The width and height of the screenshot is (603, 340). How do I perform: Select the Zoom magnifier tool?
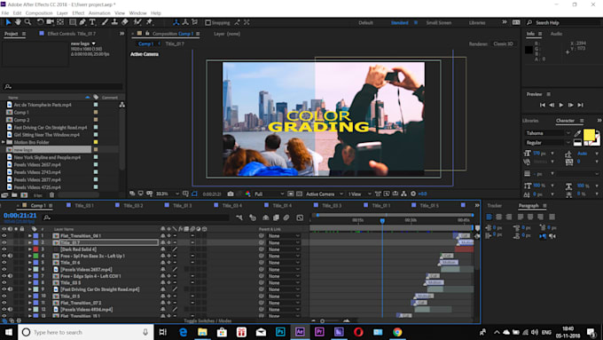pos(27,22)
